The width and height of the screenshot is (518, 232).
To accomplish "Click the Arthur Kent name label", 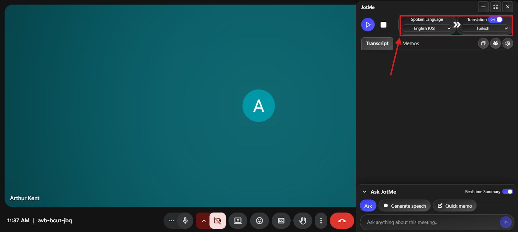I will tap(25, 198).
